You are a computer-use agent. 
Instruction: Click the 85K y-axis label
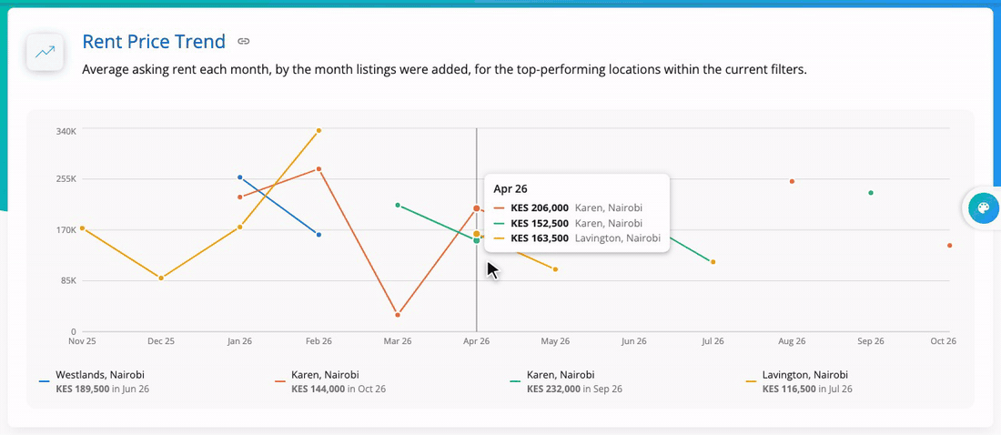pyautogui.click(x=68, y=280)
